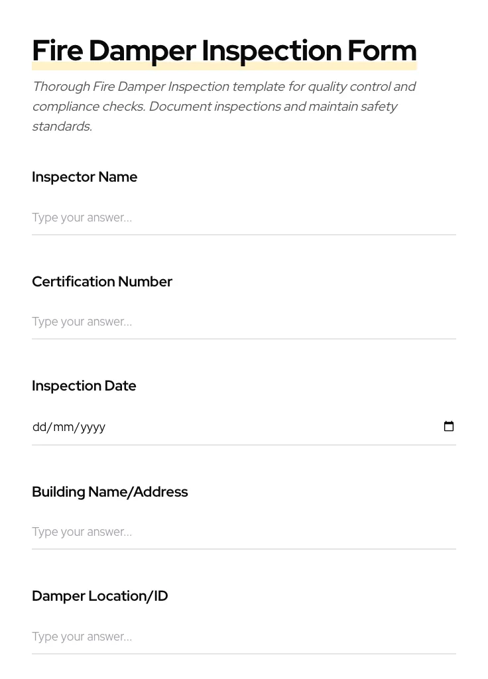The image size is (488, 679).
Task: Click the Damper Location/ID input field
Action: [x=244, y=637]
